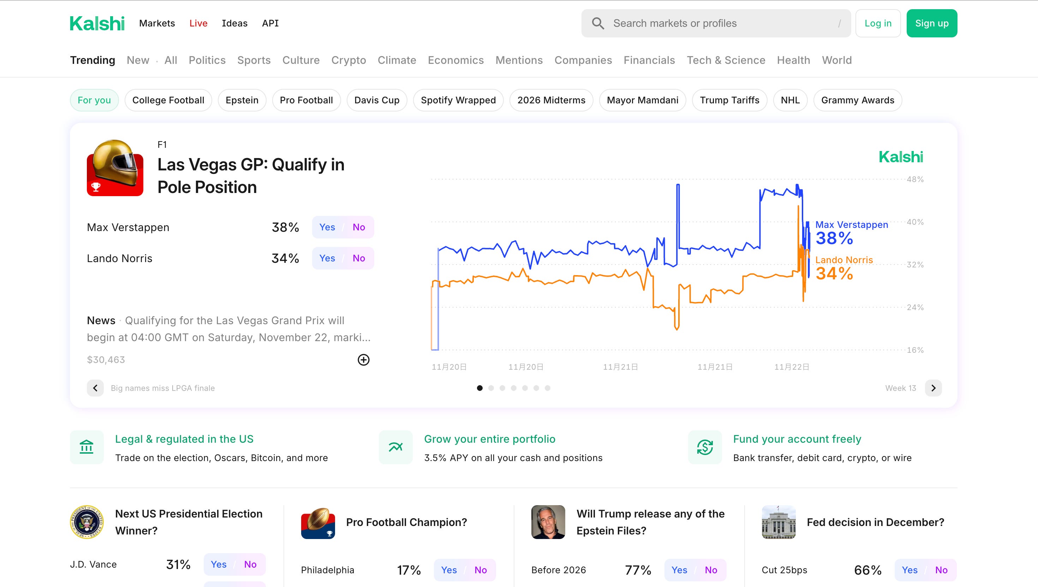Click the plus circle icon below news

[364, 359]
